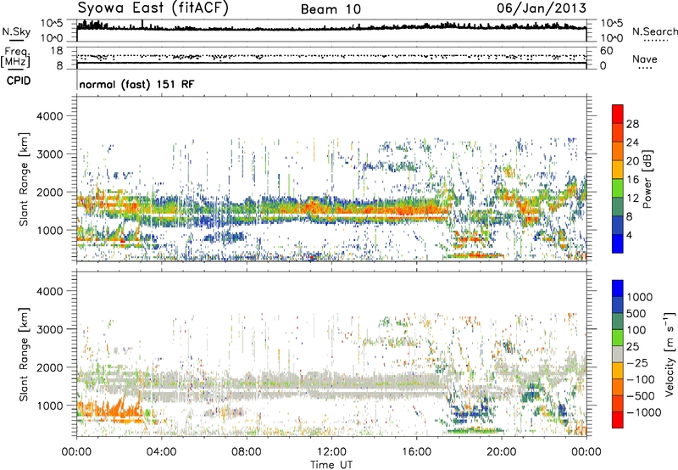Screen dimensions: 678x470
Task: Click the -100 label on velocity scale
Action: [x=641, y=379]
